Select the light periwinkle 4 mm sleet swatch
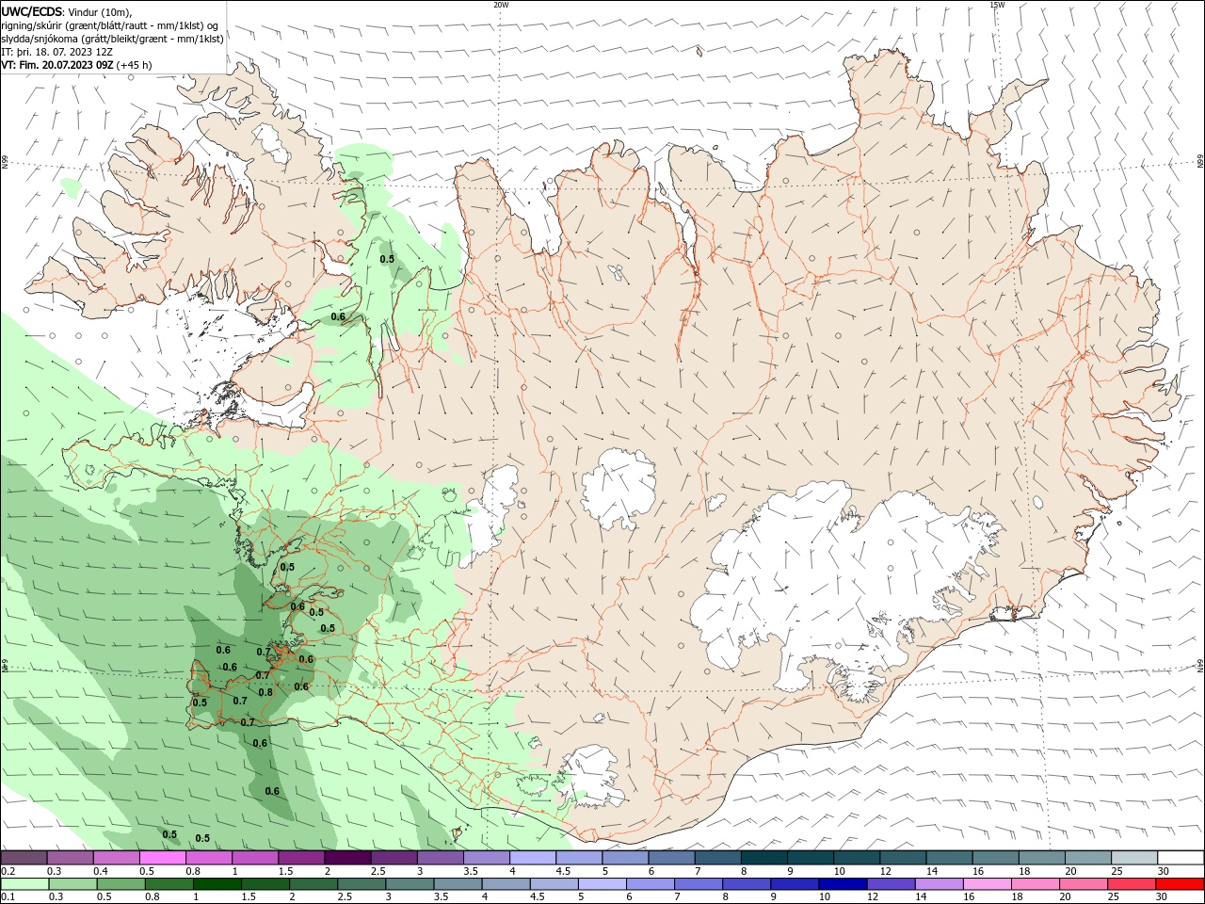The width and height of the screenshot is (1205, 904). coord(533,858)
